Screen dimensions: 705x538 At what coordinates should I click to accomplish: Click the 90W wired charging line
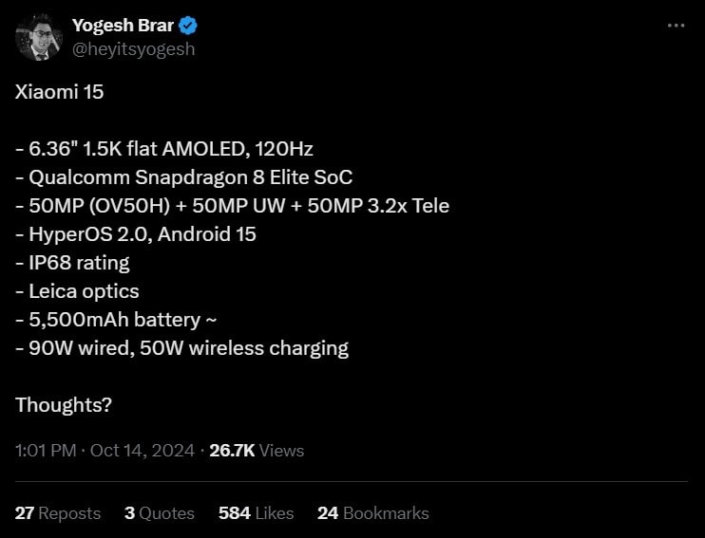pyautogui.click(x=181, y=348)
